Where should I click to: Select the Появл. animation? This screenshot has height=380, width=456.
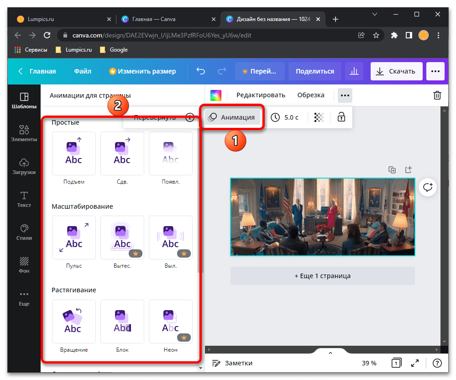coord(170,153)
